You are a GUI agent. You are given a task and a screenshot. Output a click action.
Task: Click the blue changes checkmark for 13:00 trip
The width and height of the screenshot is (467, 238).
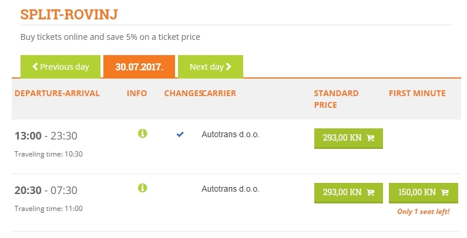point(180,134)
